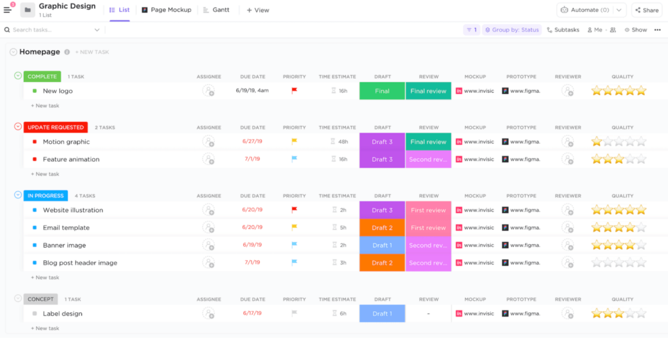Click the red priority flag for New logo
This screenshot has width=668, height=338.
point(294,91)
